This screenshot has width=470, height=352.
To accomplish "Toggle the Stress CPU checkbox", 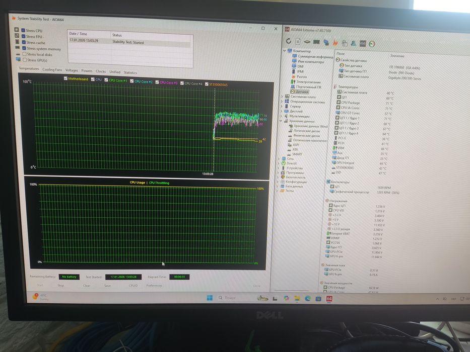I will pos(23,30).
